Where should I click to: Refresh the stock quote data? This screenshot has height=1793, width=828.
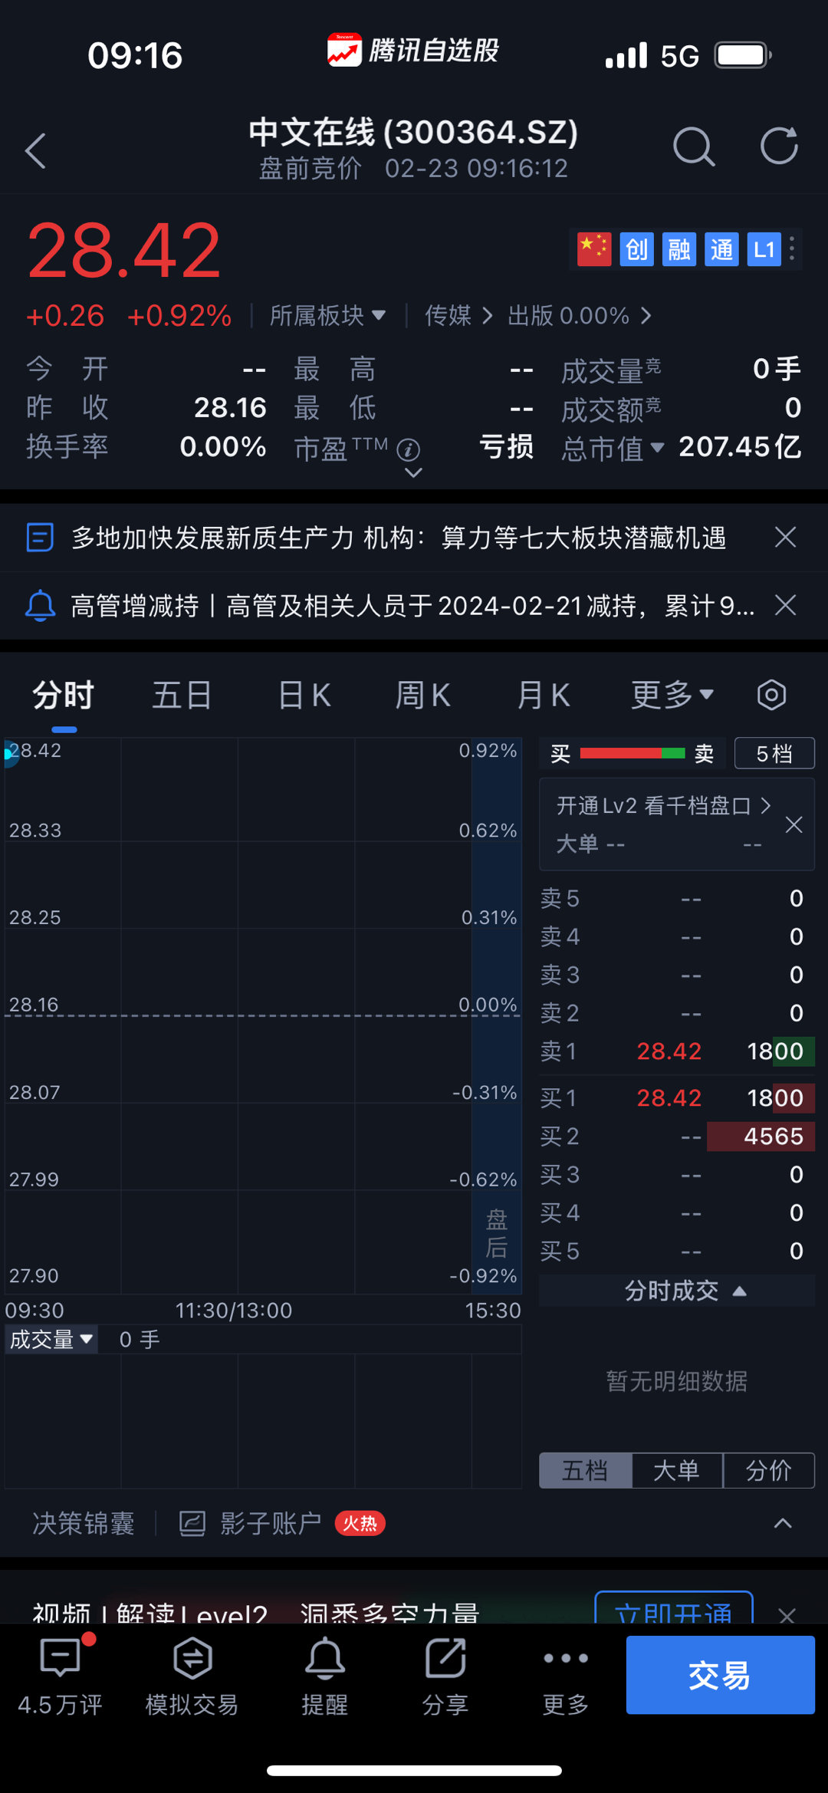[779, 146]
